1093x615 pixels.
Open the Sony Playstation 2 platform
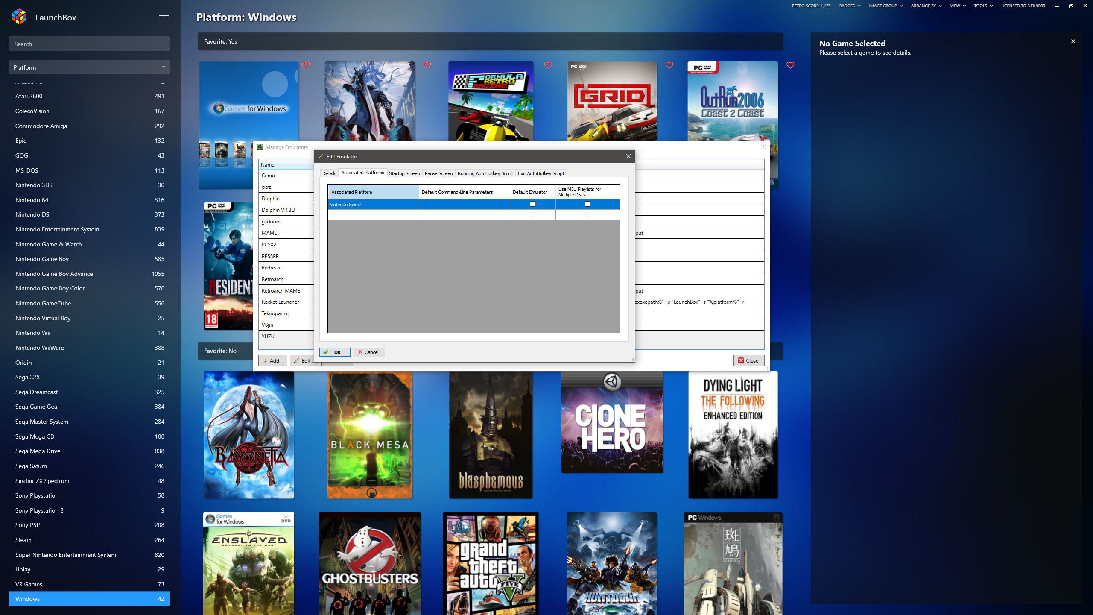coord(89,510)
